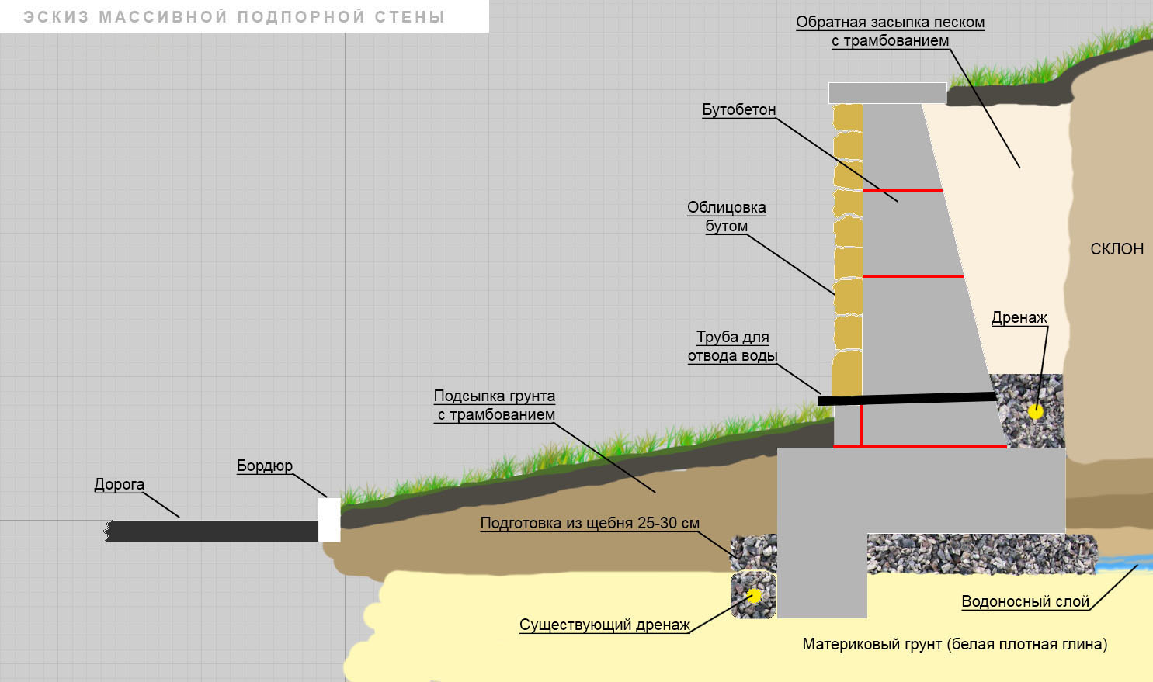Click the yellow drainage pipe dot behind the wall
1153x682 pixels.
click(x=1035, y=411)
